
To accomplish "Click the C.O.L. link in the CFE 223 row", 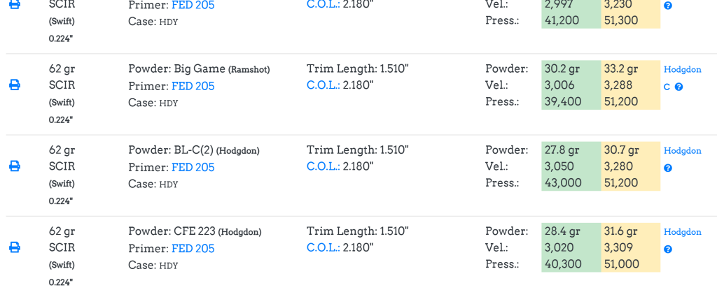I will 323,247.
